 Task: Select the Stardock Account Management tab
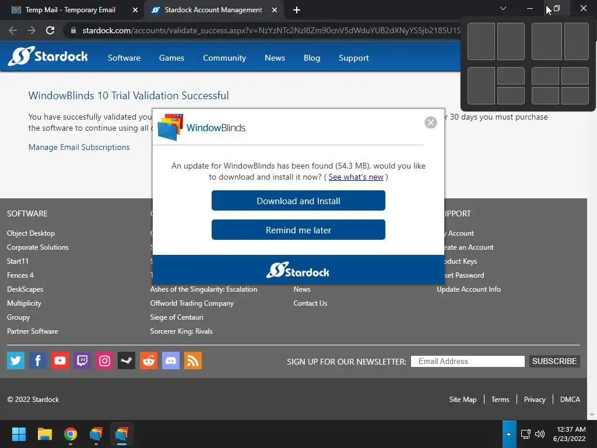pyautogui.click(x=213, y=10)
